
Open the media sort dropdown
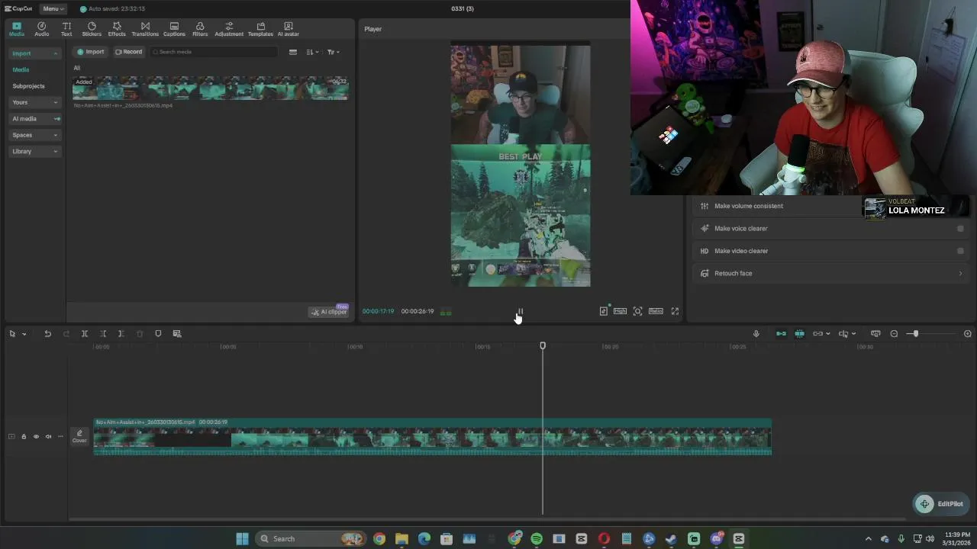312,52
